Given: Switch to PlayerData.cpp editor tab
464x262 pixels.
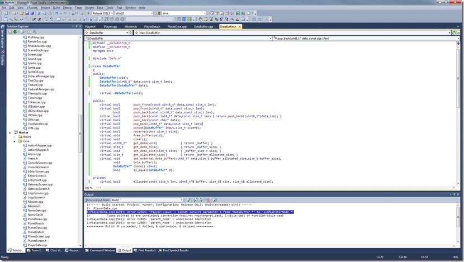Looking at the screenshot, I should coord(177,27).
